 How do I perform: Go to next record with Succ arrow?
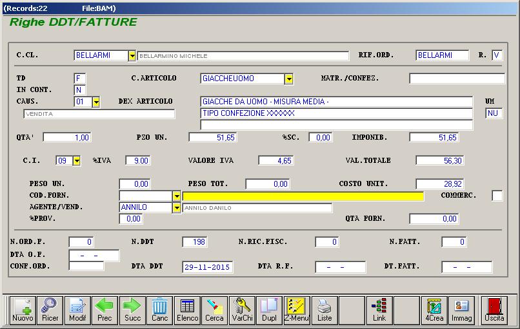click(x=132, y=310)
